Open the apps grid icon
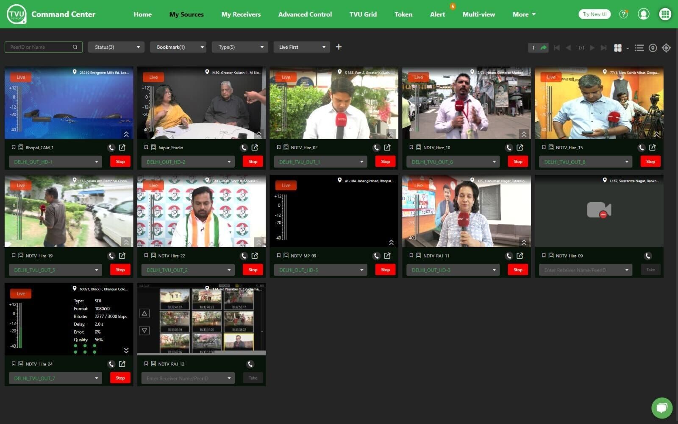This screenshot has width=678, height=424. [x=665, y=14]
